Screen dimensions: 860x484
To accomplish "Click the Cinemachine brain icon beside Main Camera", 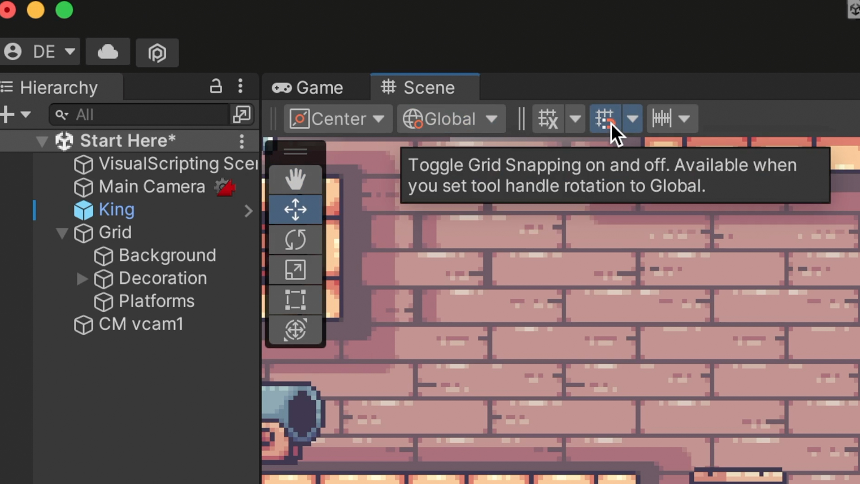I will pos(224,187).
